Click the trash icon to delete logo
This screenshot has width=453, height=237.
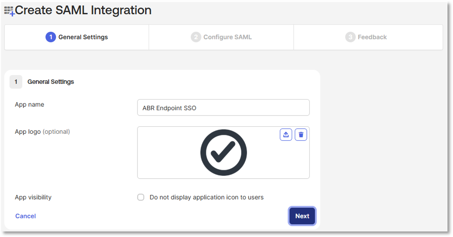[301, 135]
